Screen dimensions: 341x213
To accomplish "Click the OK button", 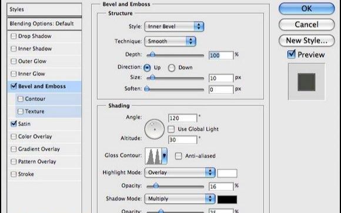I will pyautogui.click(x=307, y=9).
